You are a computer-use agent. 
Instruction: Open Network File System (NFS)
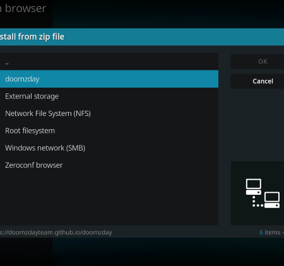tap(109, 113)
